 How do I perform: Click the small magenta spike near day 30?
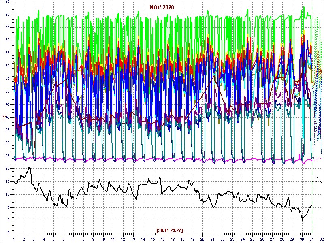300,155
